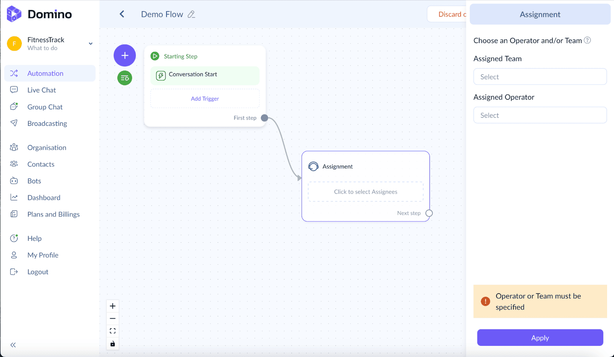The height and width of the screenshot is (357, 614).
Task: Click the Operator/Team help question icon
Action: point(588,40)
